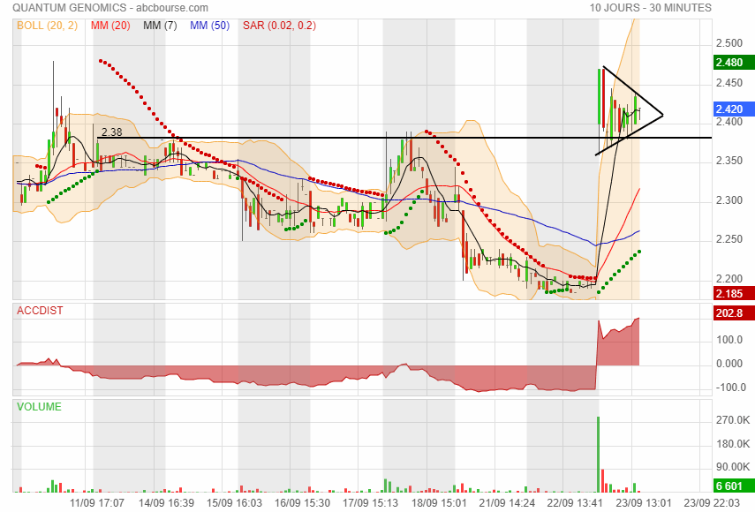
Task: Click the 23/09 13:01 time axis label
Action: (643, 503)
